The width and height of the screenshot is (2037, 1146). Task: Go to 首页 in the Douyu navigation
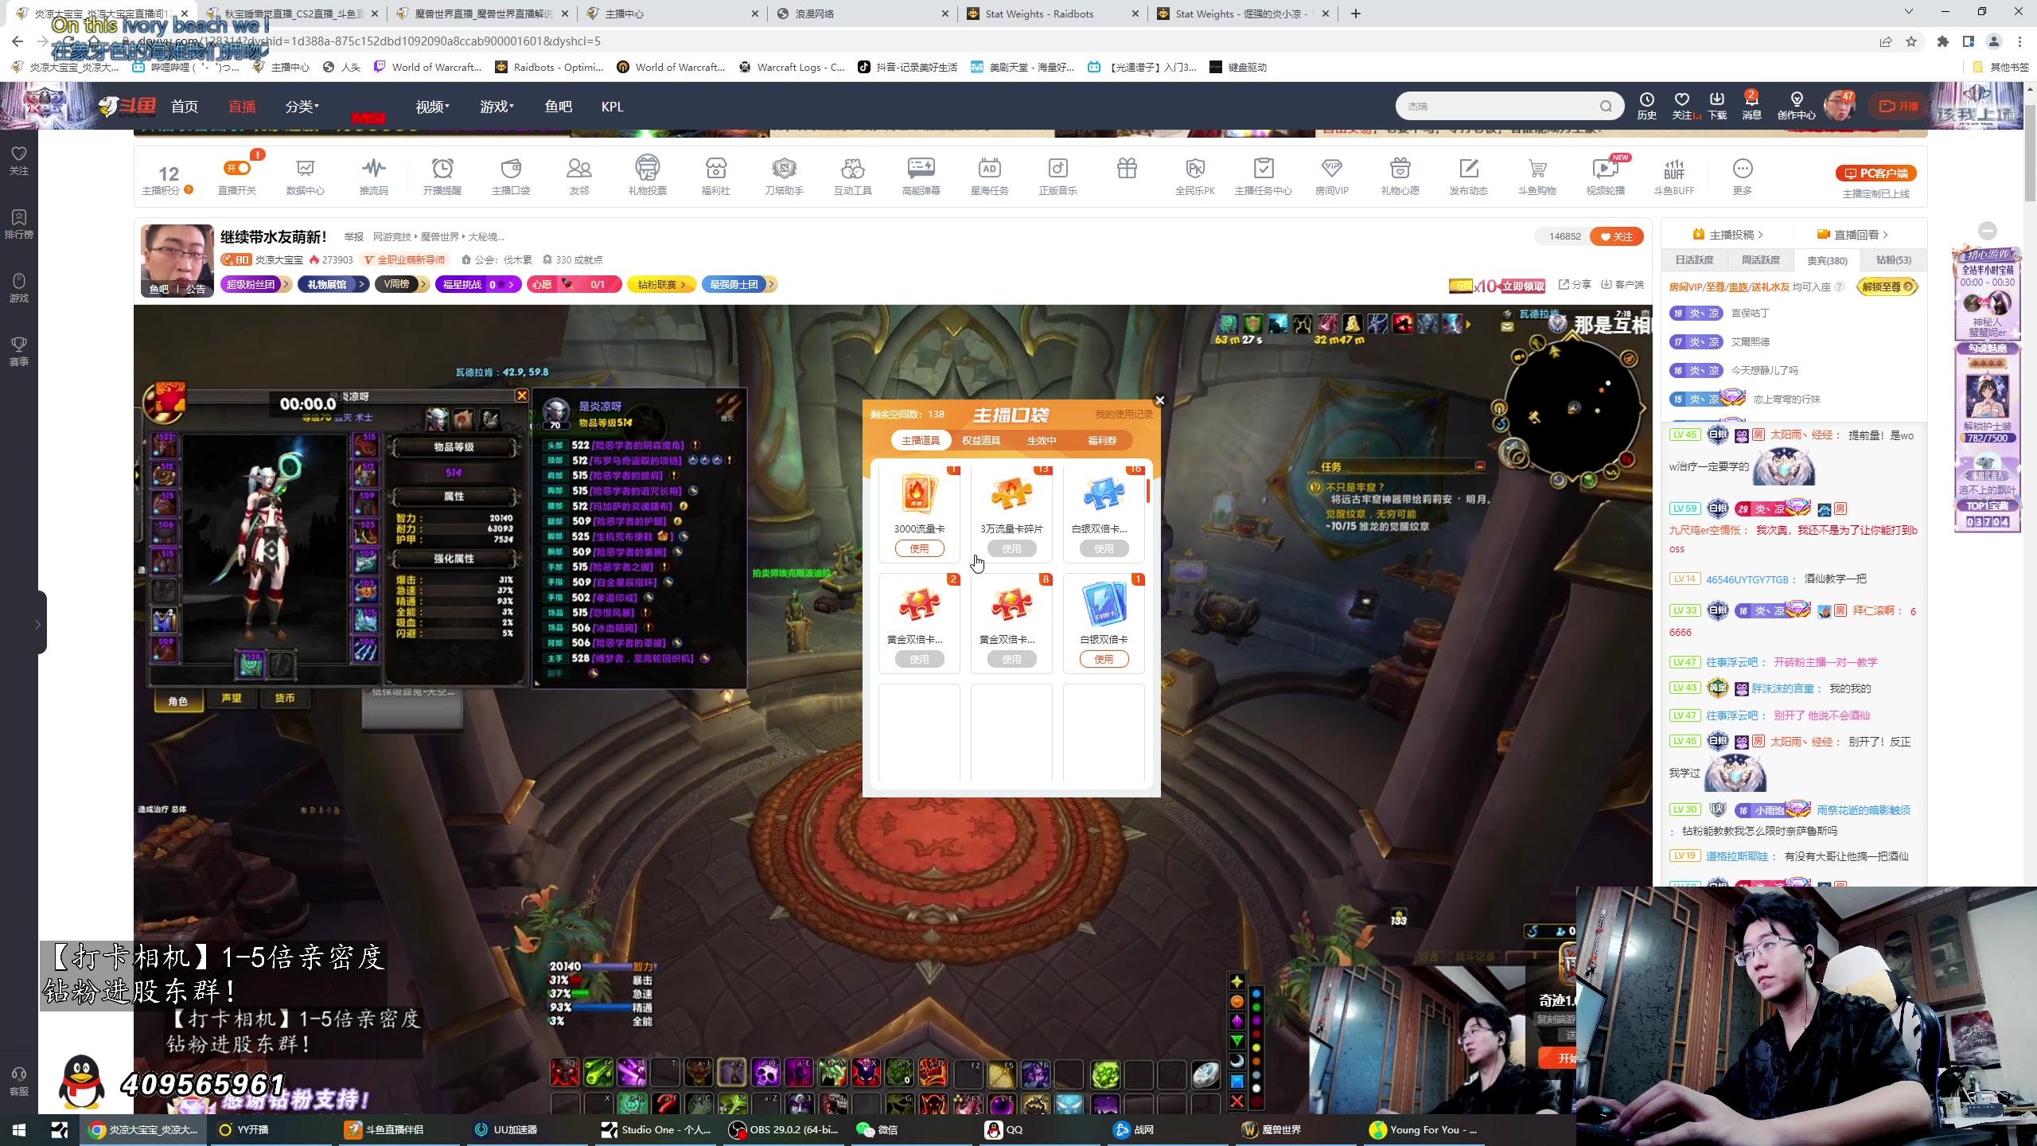pos(185,107)
